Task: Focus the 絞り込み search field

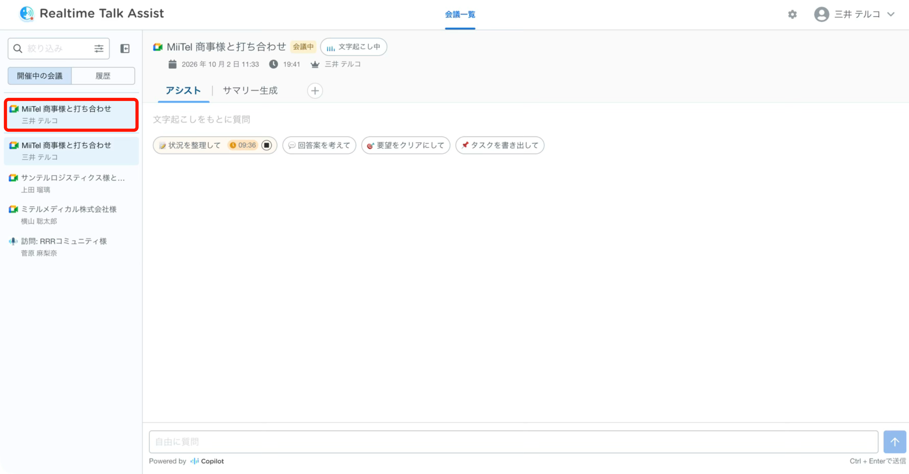Action: [59, 49]
